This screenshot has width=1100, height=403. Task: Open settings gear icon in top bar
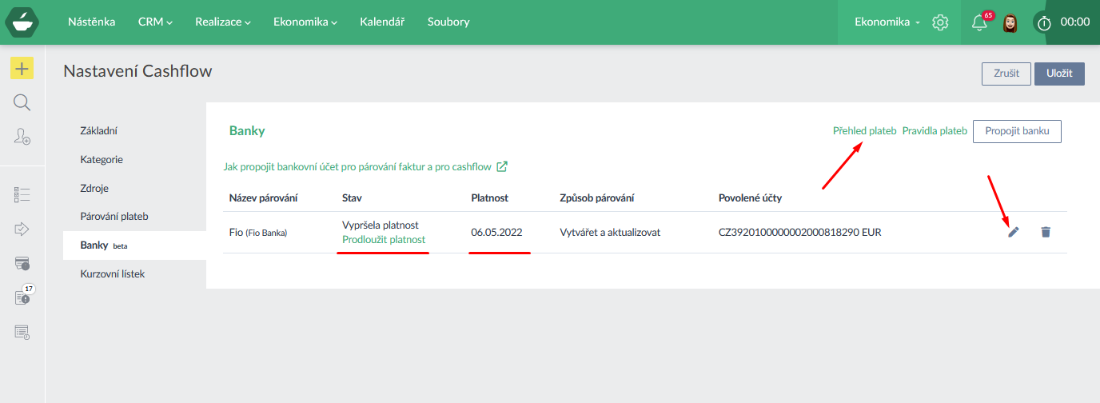[x=941, y=22]
